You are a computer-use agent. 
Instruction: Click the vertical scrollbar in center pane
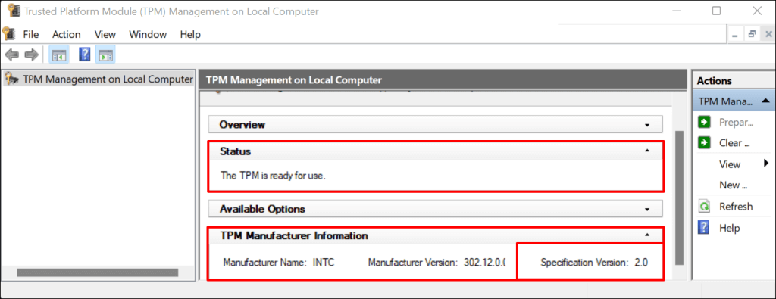coord(679,198)
